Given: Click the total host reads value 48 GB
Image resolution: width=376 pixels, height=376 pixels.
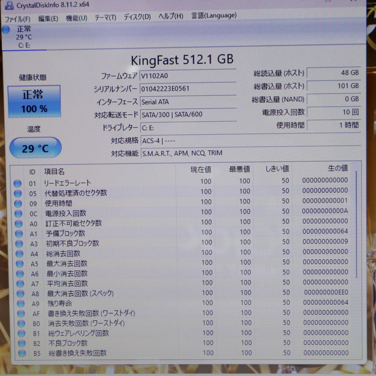Looking at the screenshot, I should [334, 73].
